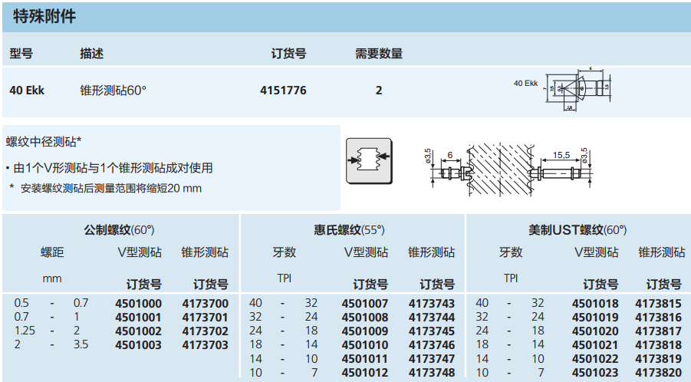Screen dimensions: 691x382
Task: Select the 锥形测砧60° description text
Action: point(114,91)
